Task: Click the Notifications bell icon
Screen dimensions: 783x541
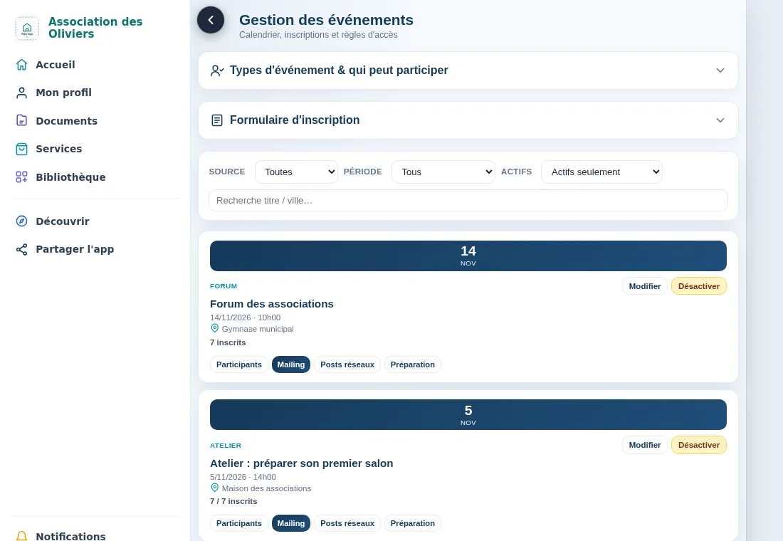Action: [x=21, y=536]
